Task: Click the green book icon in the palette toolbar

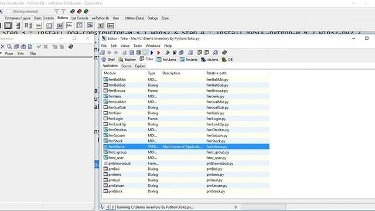Action: click(x=86, y=11)
